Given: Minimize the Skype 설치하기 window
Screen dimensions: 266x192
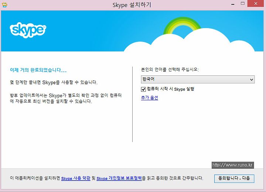Looking at the screenshot, I should point(233,4).
